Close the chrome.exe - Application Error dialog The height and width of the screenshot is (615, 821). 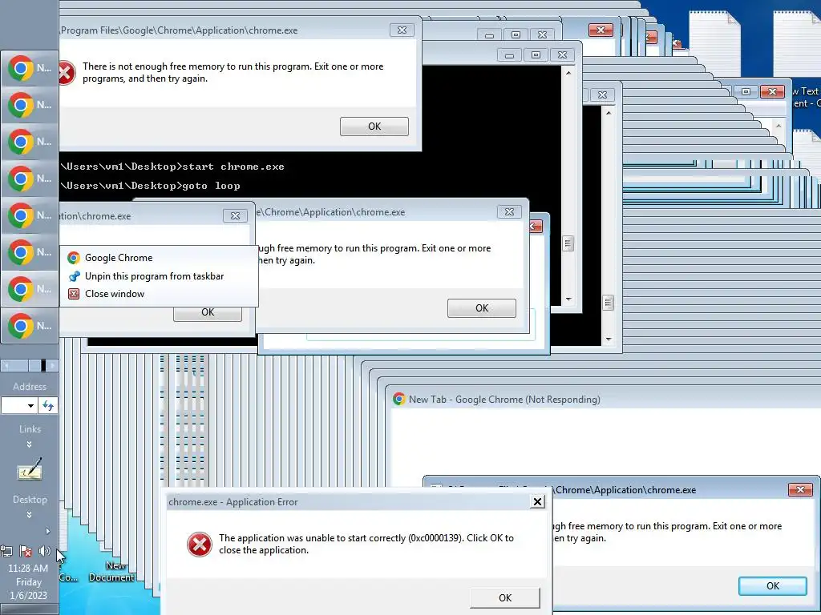[x=537, y=502]
